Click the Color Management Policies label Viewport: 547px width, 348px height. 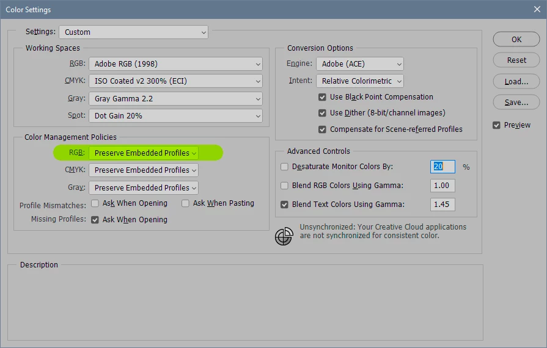pos(70,137)
